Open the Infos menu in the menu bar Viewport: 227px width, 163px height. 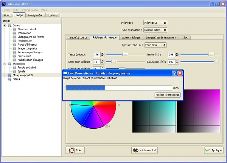click(x=44, y=10)
